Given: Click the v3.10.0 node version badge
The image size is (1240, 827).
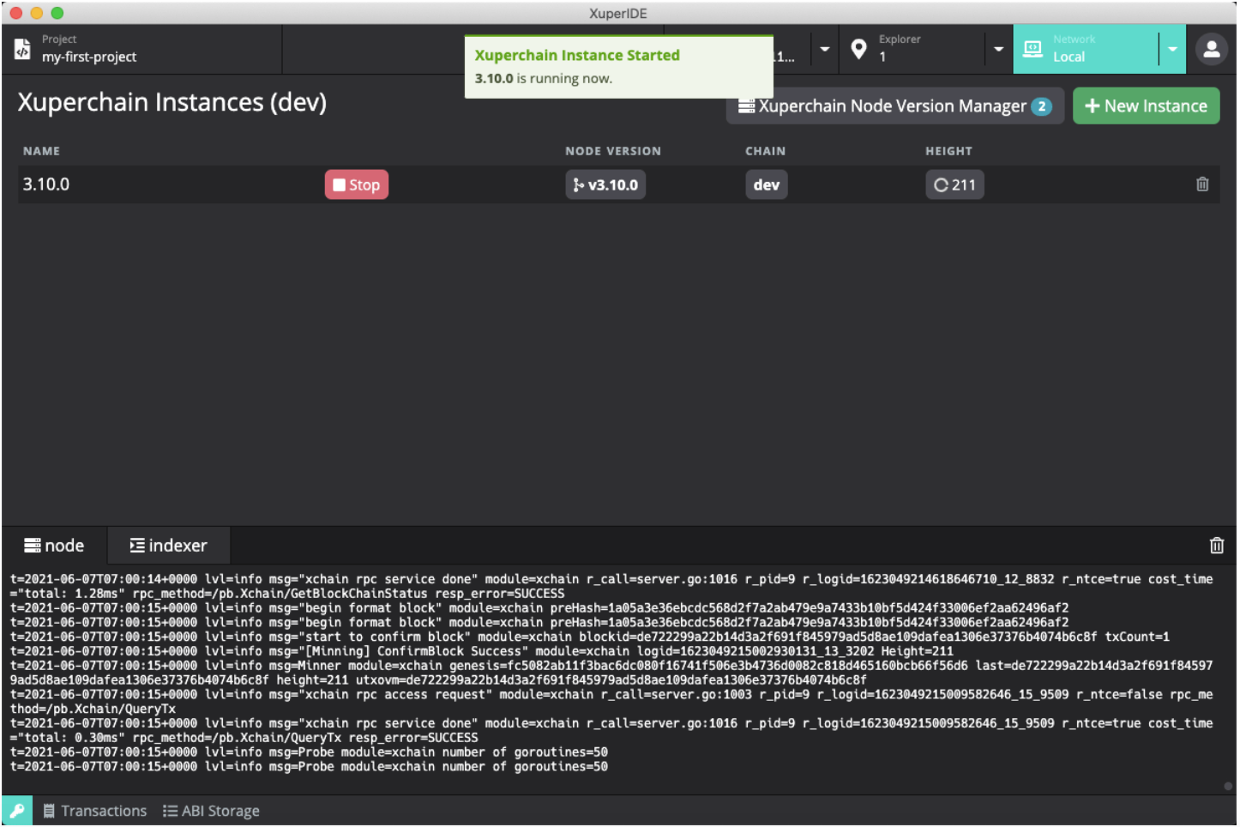Looking at the screenshot, I should coord(605,184).
